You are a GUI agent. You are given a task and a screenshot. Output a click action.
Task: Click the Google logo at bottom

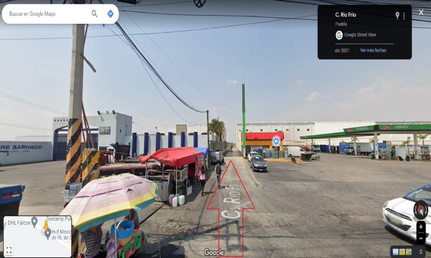214,252
